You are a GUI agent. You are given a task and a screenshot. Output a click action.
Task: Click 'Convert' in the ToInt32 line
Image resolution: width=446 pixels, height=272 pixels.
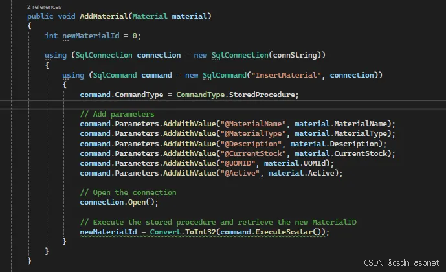tap(165, 232)
